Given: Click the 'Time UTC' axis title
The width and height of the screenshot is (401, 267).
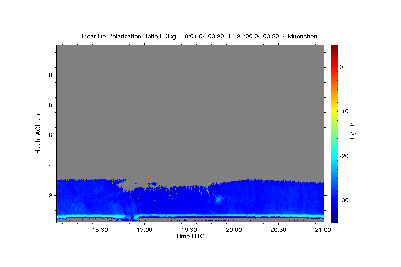Looking at the screenshot, I should (x=190, y=236).
